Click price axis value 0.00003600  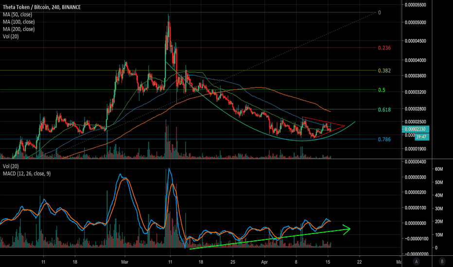(415, 76)
